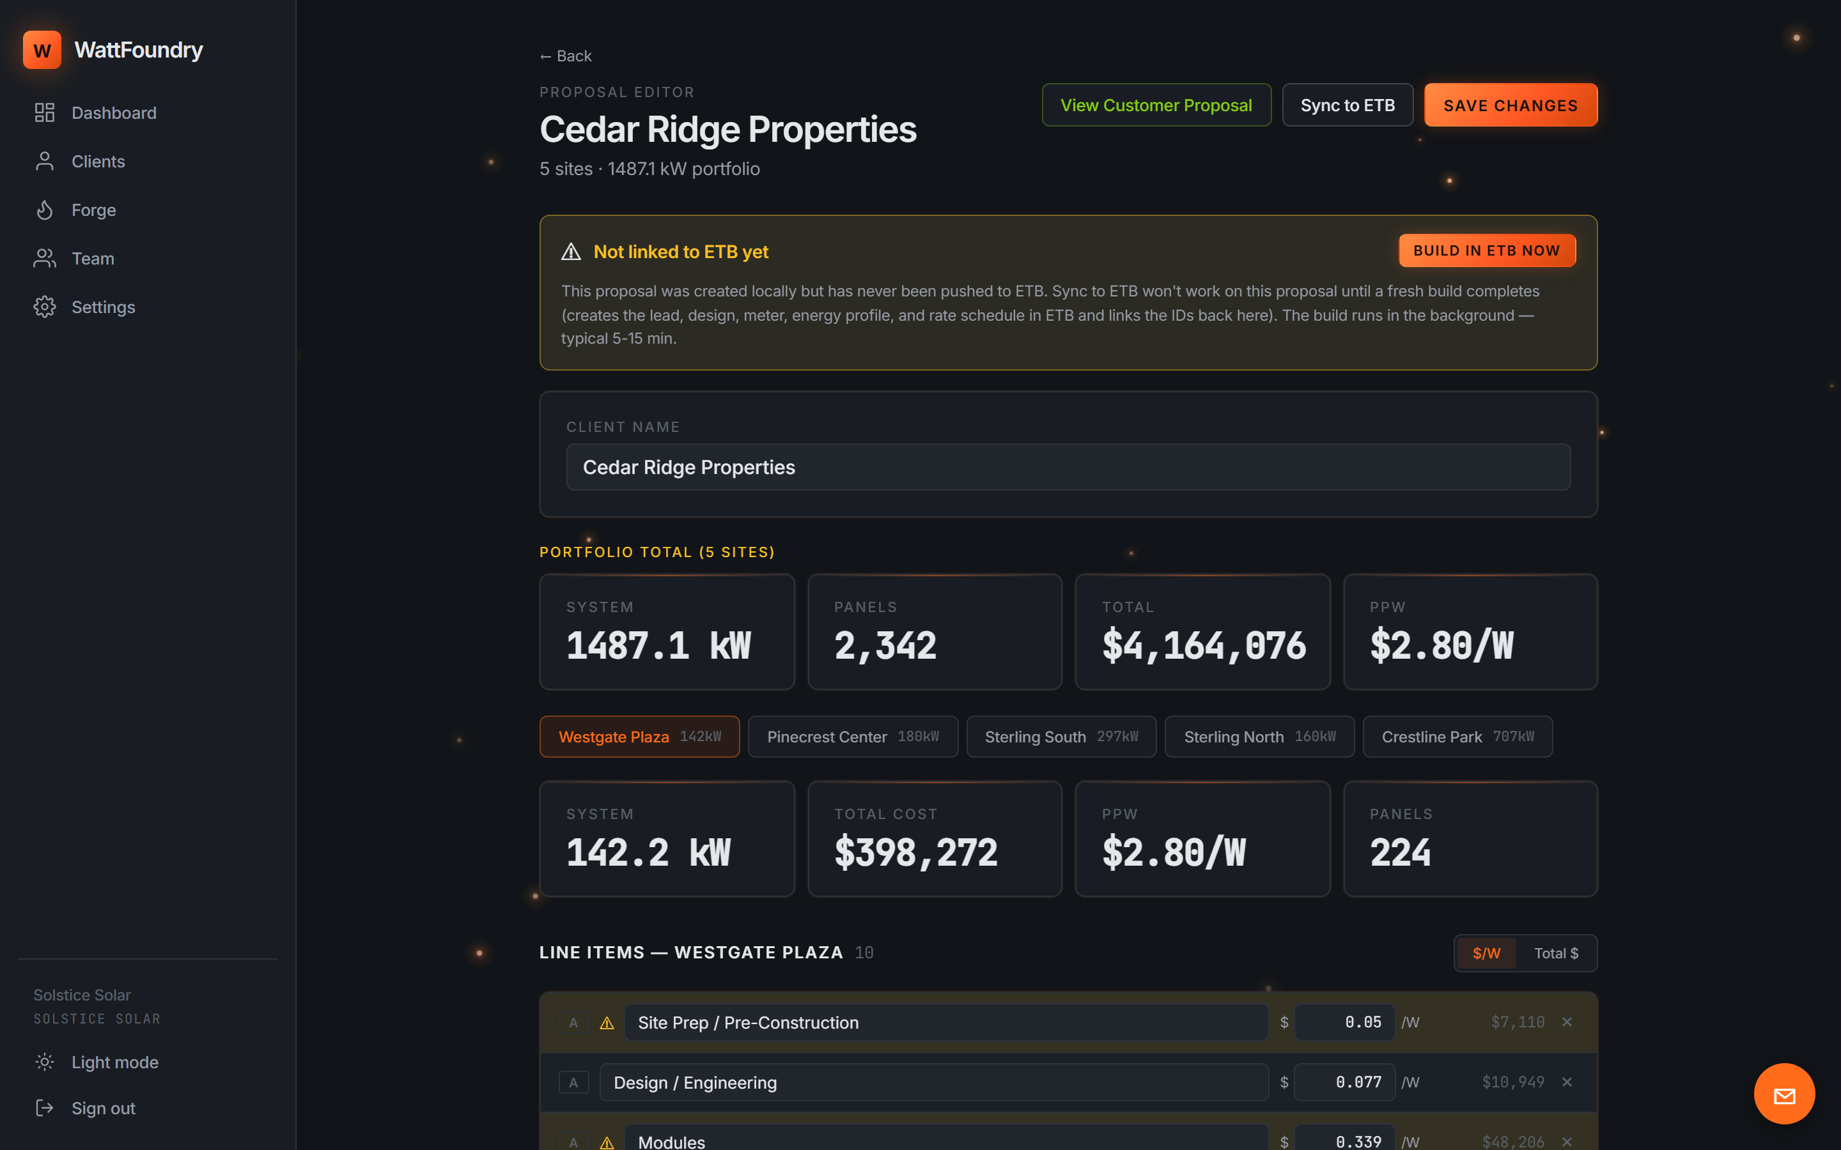Edit the 0.05 $/W price field

tap(1345, 1022)
